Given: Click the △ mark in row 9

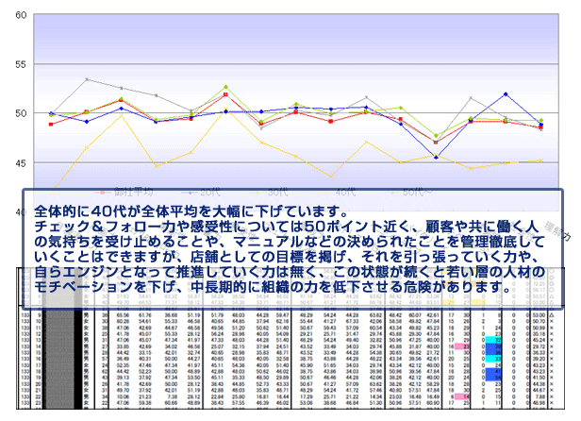Looking at the screenshot, I should coord(552,315).
